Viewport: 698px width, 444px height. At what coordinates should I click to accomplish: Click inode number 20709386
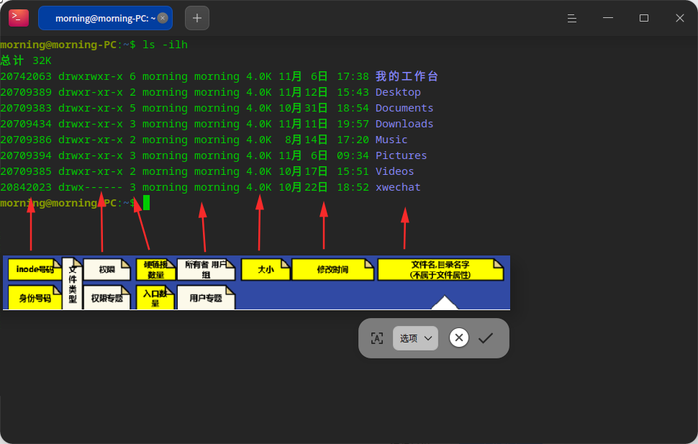26,140
